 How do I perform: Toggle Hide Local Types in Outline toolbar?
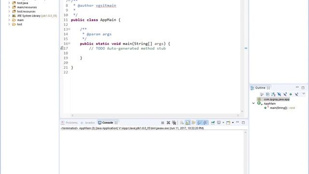point(296,94)
